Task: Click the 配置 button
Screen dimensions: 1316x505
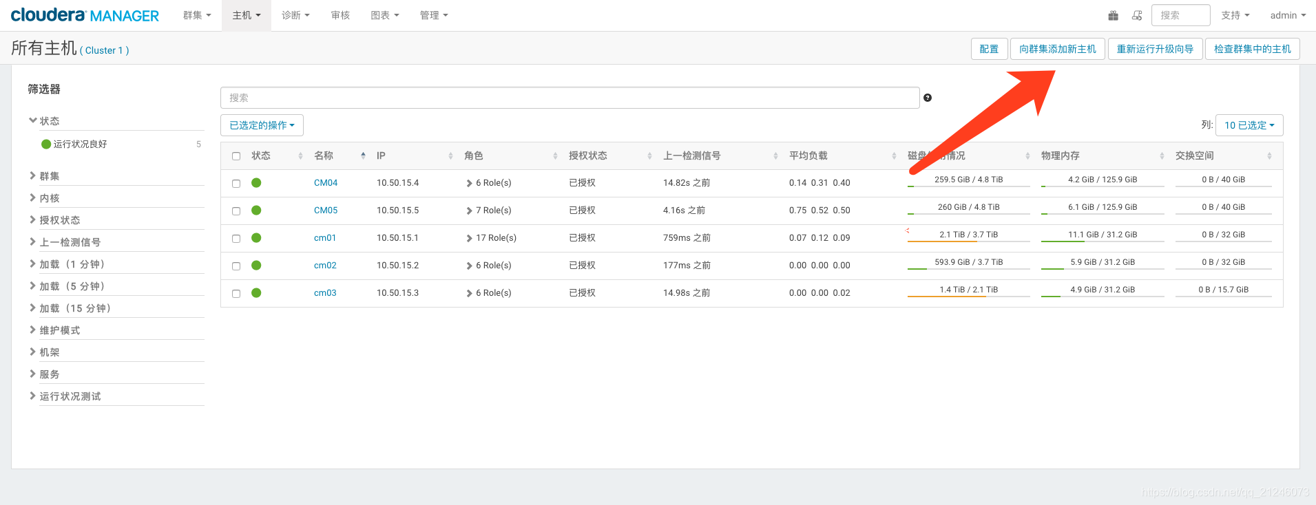Action: point(989,49)
